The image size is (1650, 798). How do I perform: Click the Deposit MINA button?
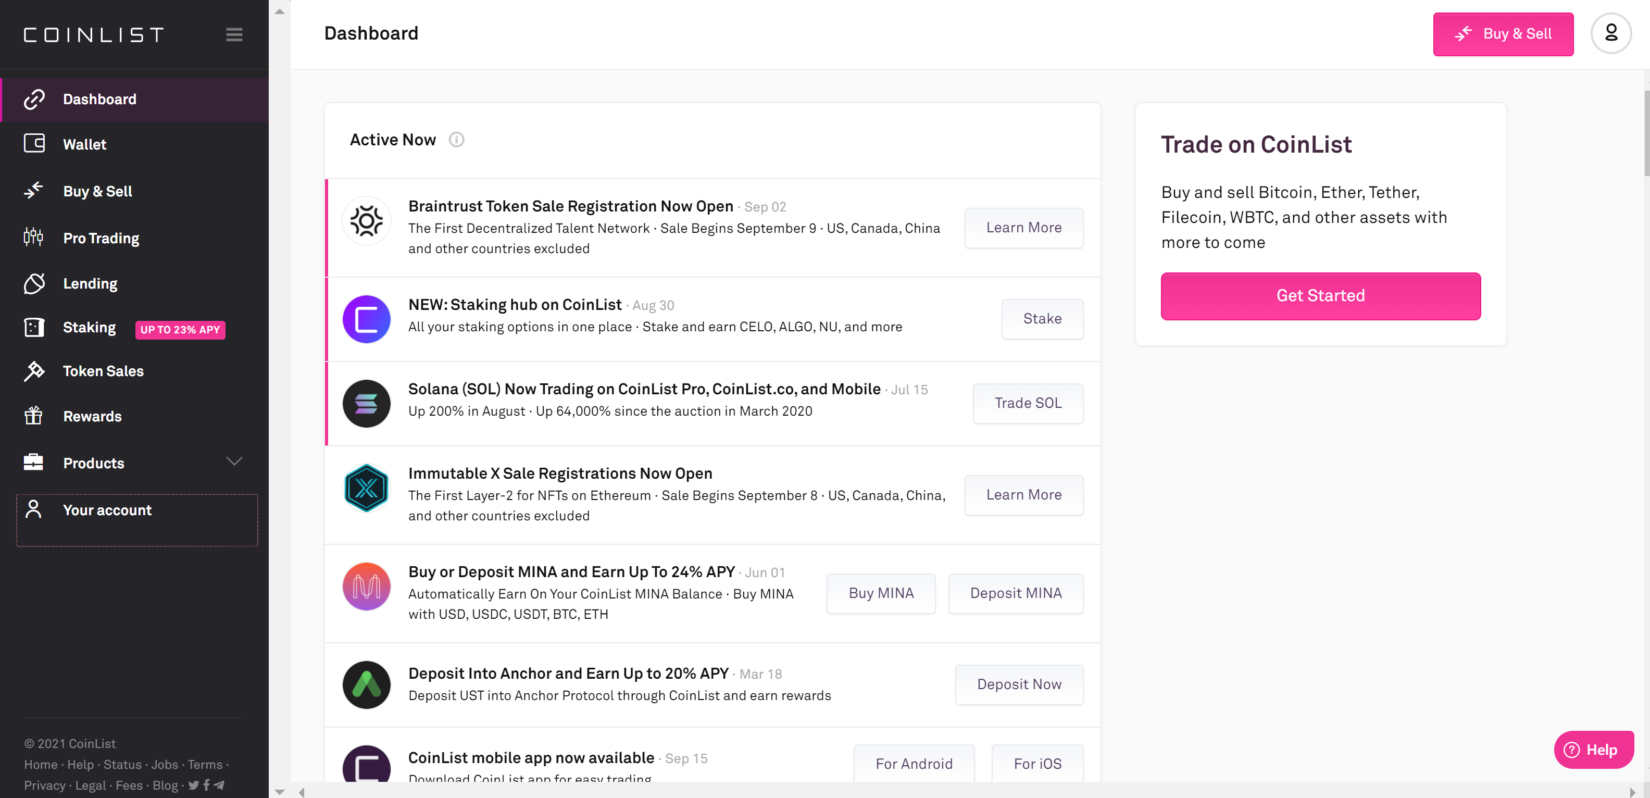(x=1015, y=593)
